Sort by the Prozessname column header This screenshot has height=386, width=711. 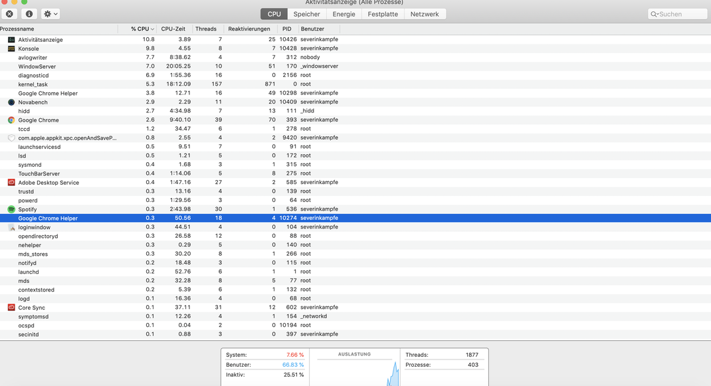click(x=59, y=29)
